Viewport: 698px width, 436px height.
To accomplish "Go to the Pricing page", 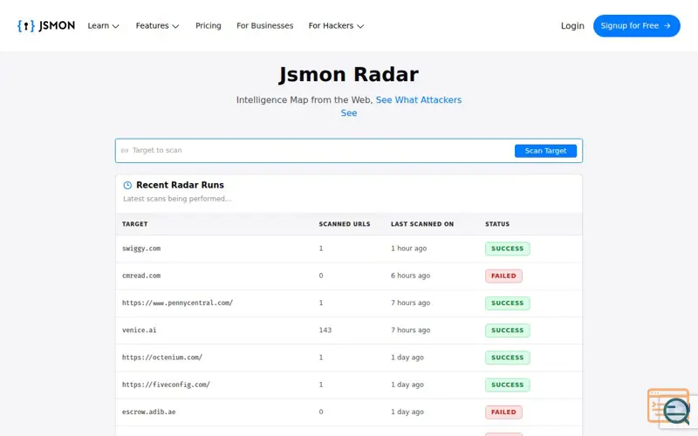I will [x=209, y=26].
